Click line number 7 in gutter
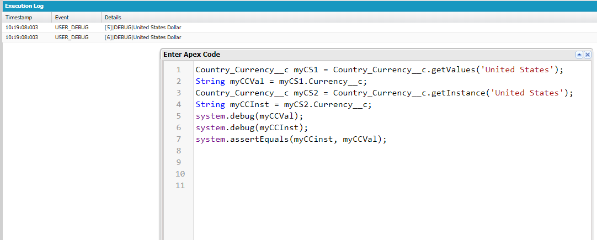Viewport: 597px width, 240px height. click(178, 140)
